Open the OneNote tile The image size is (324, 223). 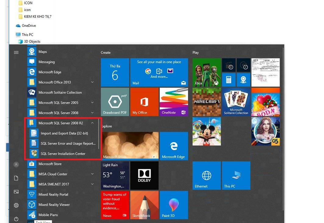pyautogui.click(x=174, y=102)
